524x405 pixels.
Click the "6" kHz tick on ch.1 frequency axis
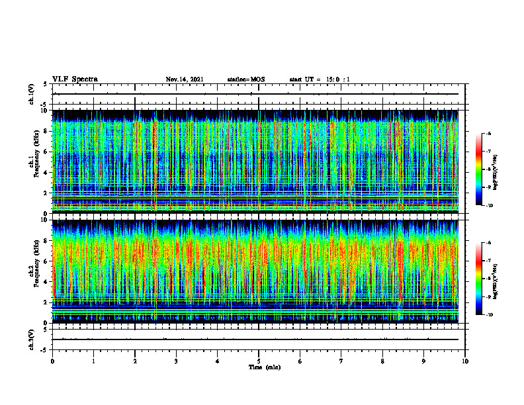pyautogui.click(x=46, y=152)
